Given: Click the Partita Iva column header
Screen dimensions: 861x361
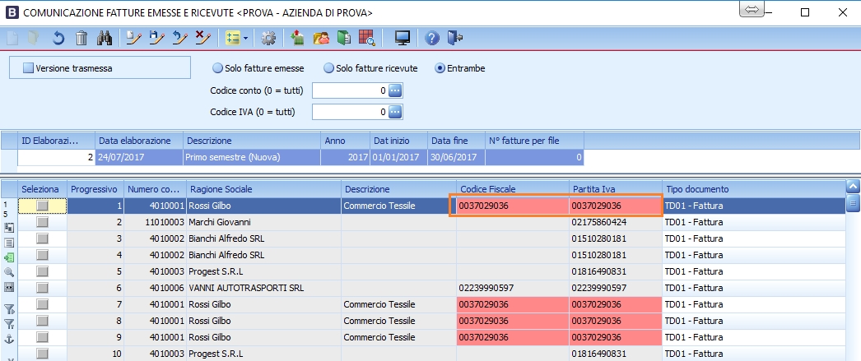Looking at the screenshot, I should coord(615,189).
